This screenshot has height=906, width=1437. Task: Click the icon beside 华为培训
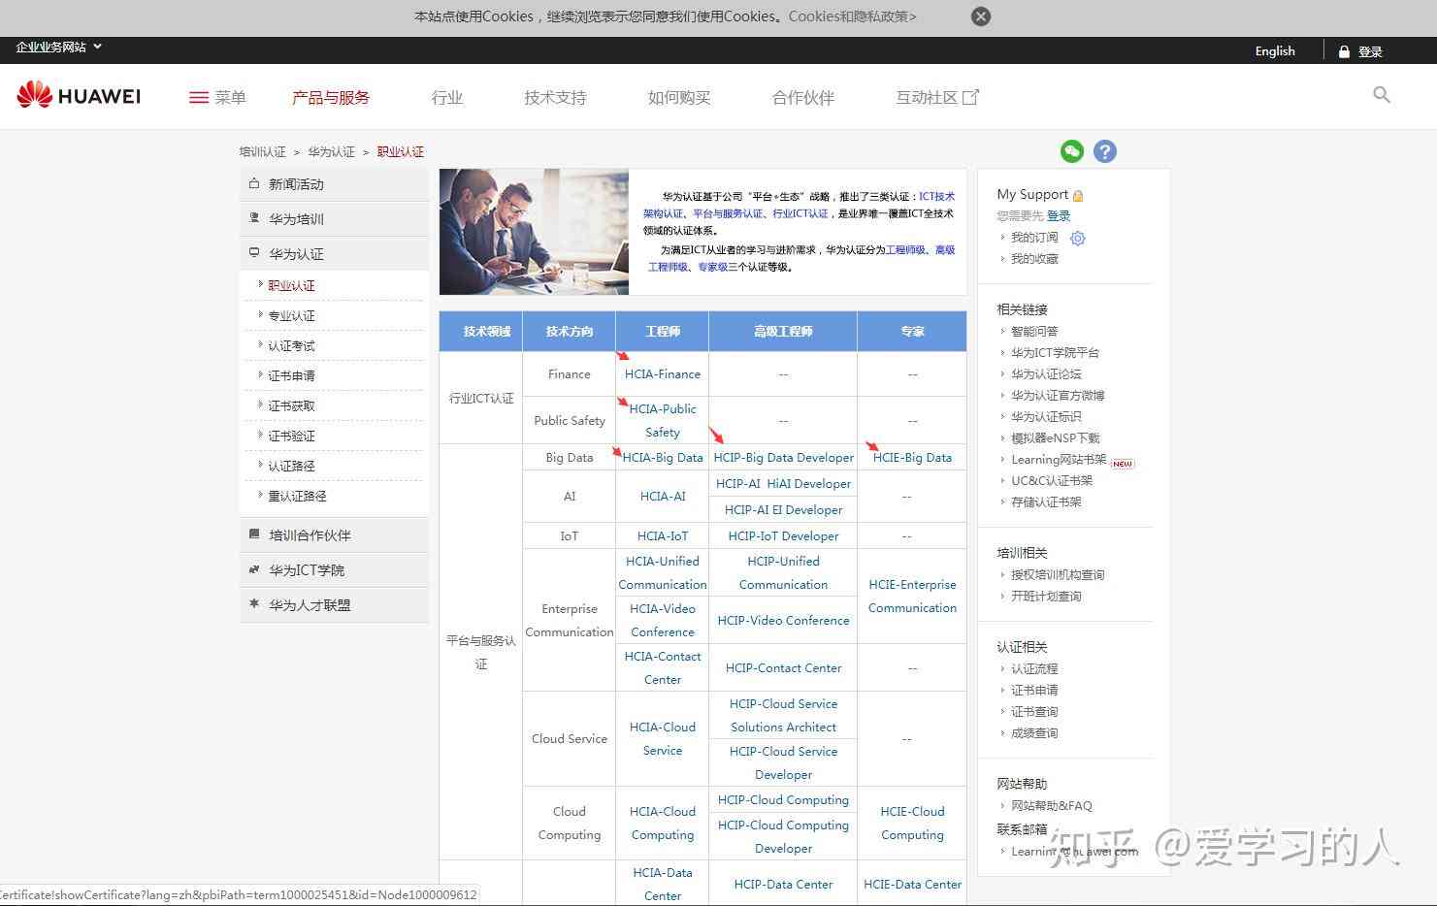click(x=254, y=218)
